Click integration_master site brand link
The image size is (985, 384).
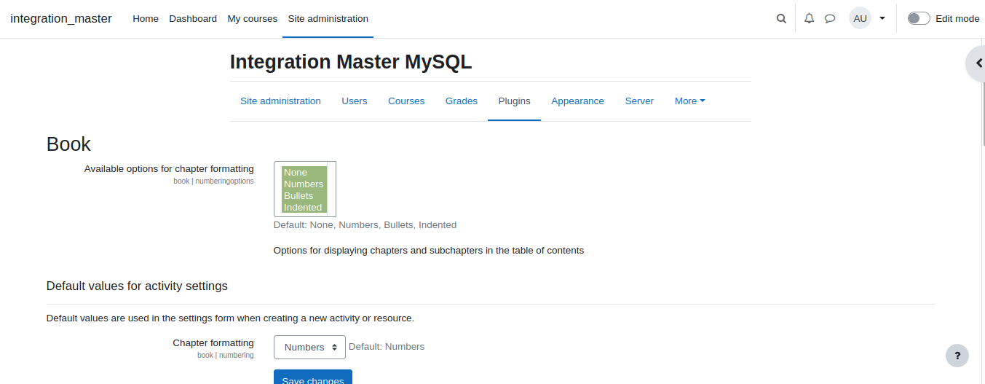pyautogui.click(x=61, y=19)
